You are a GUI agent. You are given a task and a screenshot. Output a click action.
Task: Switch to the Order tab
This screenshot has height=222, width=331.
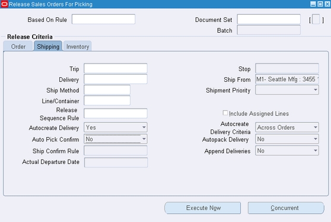pos(18,46)
